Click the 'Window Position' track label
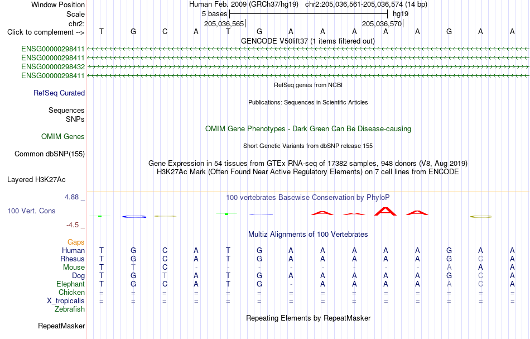 (x=58, y=4)
